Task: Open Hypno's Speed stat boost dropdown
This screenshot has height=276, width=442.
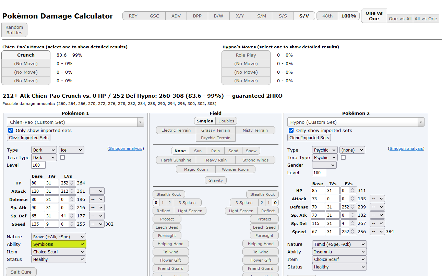Action: 377,231
